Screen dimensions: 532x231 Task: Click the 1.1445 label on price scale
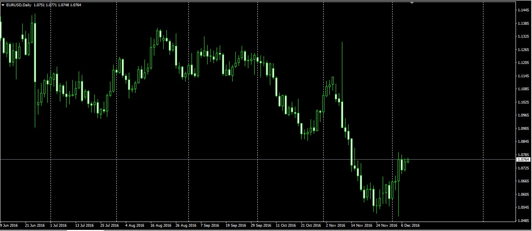pos(523,10)
